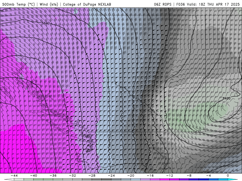Click the white arrow tip starting the color bar
242x181 pixels.
pyautogui.click(x=9, y=179)
